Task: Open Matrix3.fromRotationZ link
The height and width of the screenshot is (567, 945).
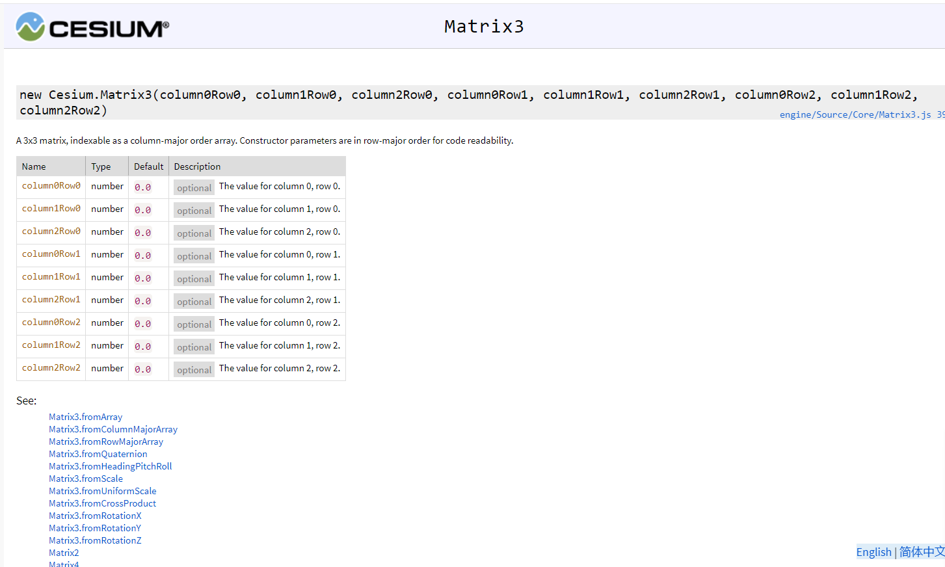Action: pyautogui.click(x=95, y=540)
